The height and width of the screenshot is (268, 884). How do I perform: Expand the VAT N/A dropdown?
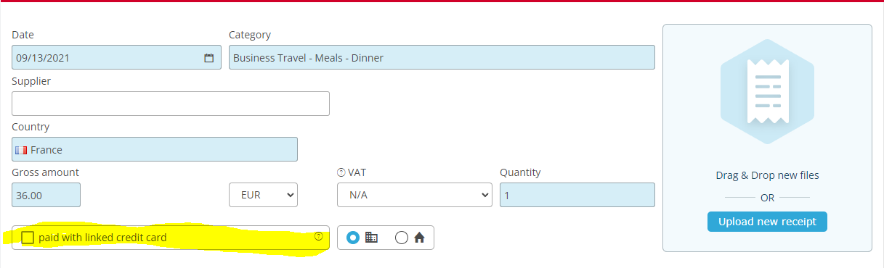pyautogui.click(x=415, y=195)
